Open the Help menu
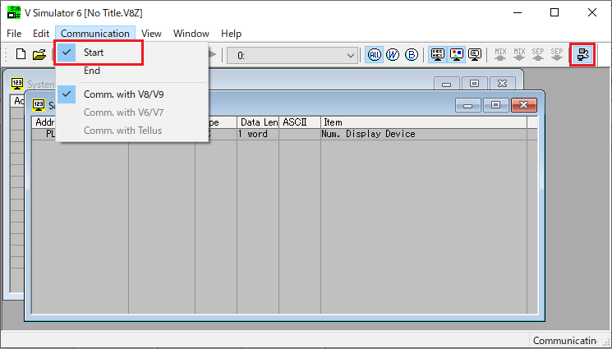 [x=232, y=34]
